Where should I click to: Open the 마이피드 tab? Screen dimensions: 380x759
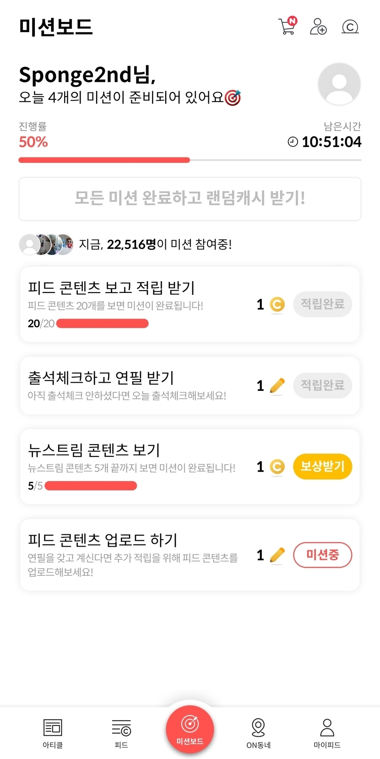pos(327,732)
